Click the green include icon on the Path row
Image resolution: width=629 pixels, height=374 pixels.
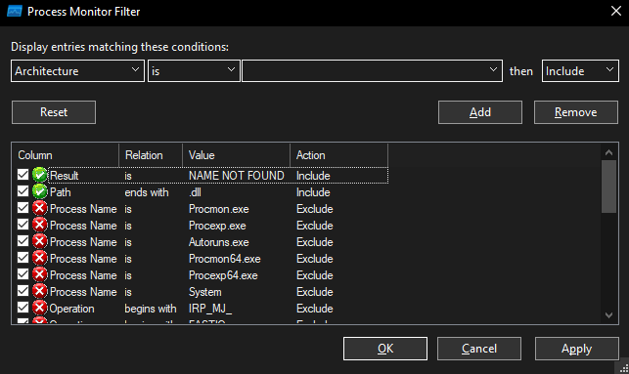pyautogui.click(x=40, y=191)
